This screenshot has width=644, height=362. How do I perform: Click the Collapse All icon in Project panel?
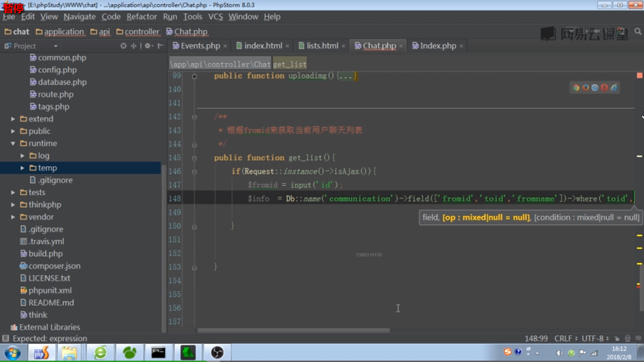133,46
